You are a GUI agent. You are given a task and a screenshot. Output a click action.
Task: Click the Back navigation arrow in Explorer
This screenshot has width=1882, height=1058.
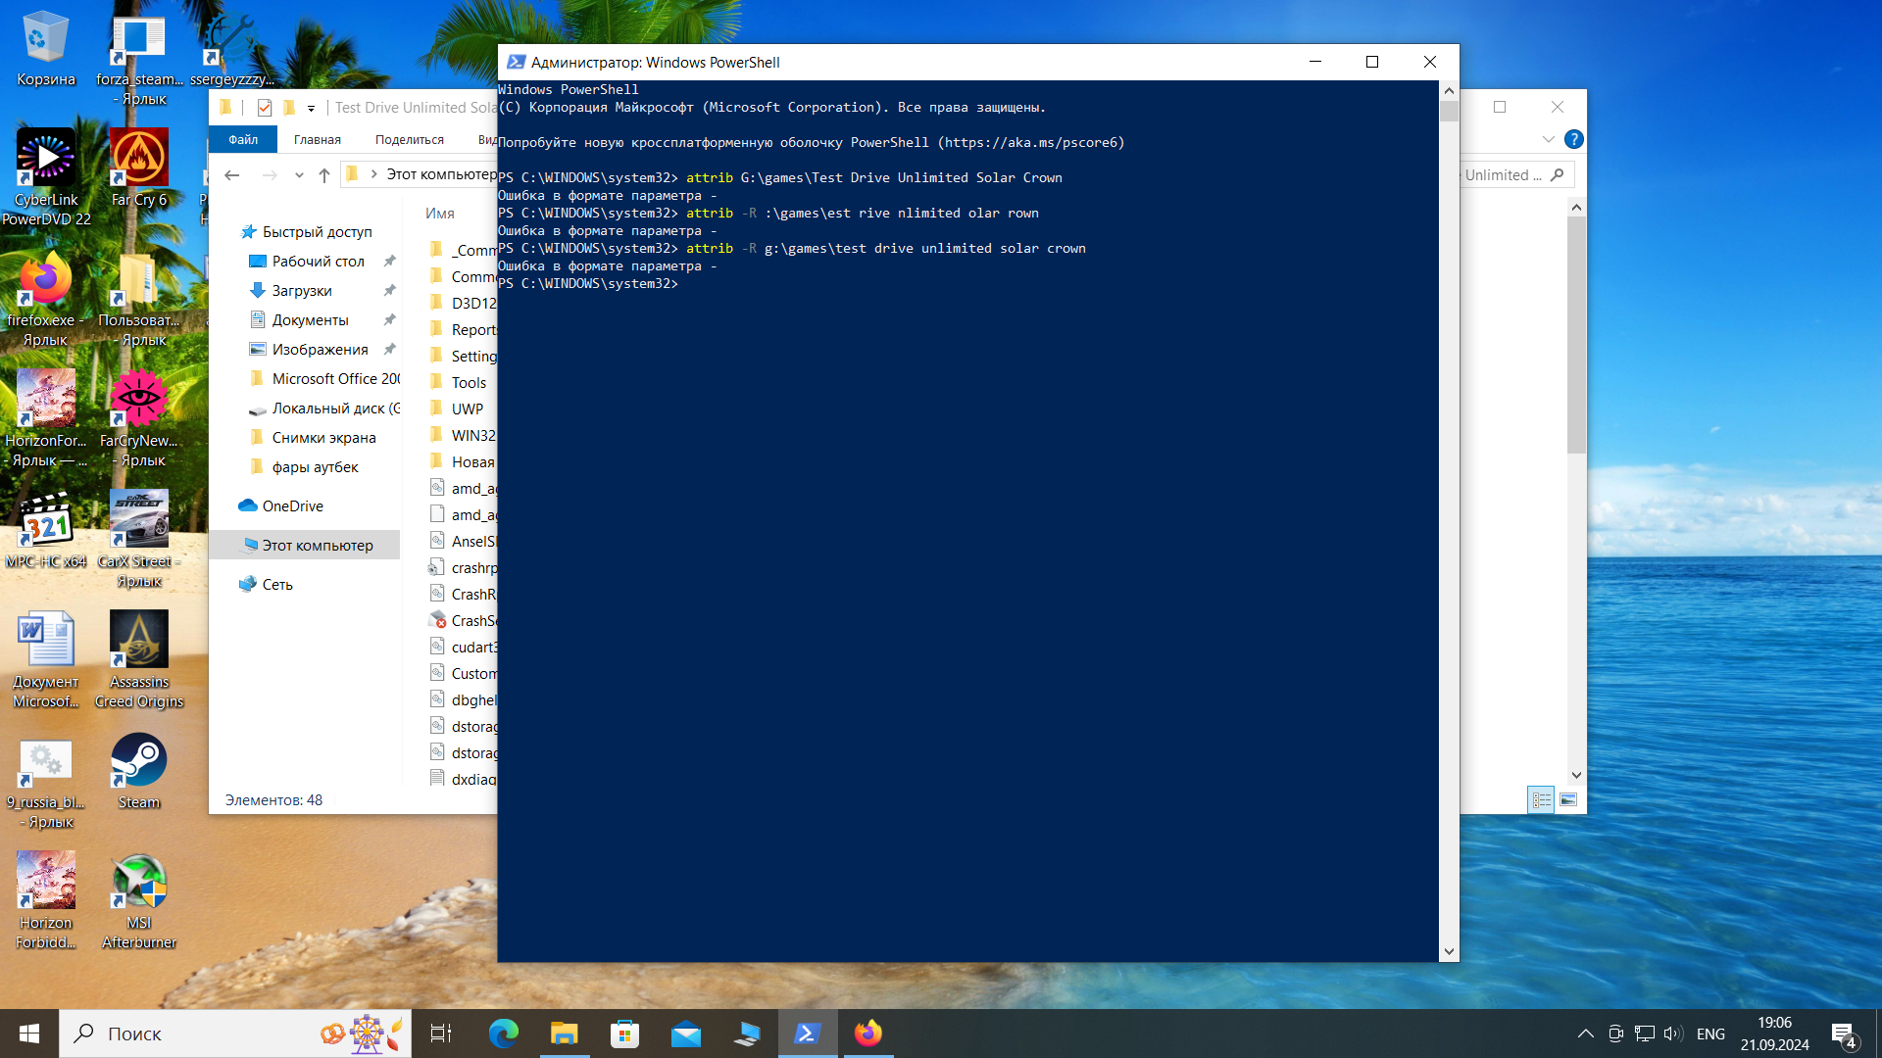[232, 175]
